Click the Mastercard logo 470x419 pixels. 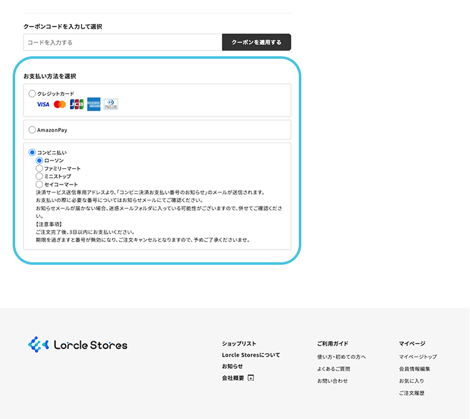[60, 104]
